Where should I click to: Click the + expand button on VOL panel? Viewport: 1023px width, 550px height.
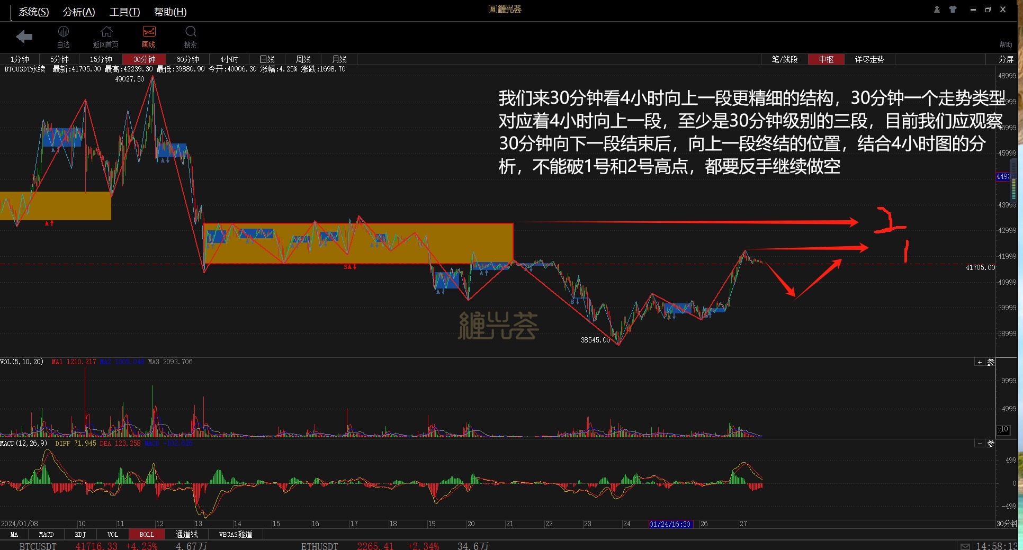coord(980,362)
